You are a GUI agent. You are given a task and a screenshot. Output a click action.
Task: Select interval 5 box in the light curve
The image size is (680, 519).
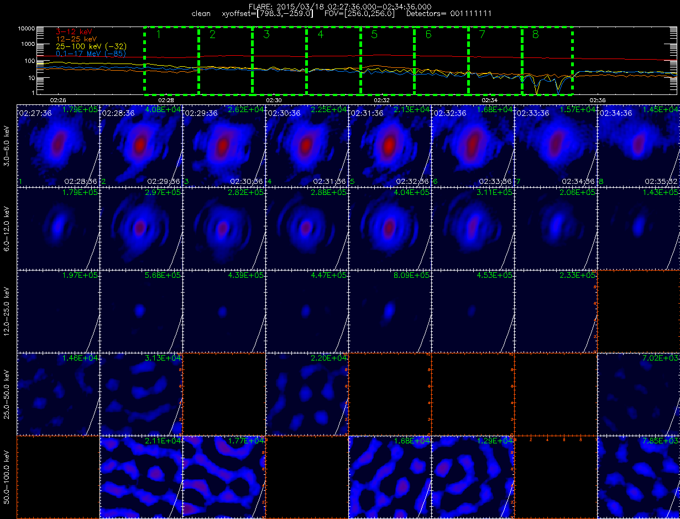(x=388, y=60)
